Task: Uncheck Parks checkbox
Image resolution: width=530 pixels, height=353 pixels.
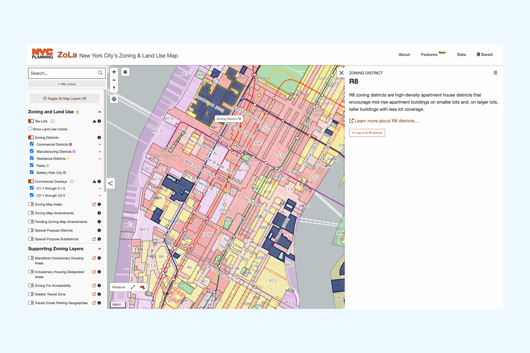Action: [32, 165]
